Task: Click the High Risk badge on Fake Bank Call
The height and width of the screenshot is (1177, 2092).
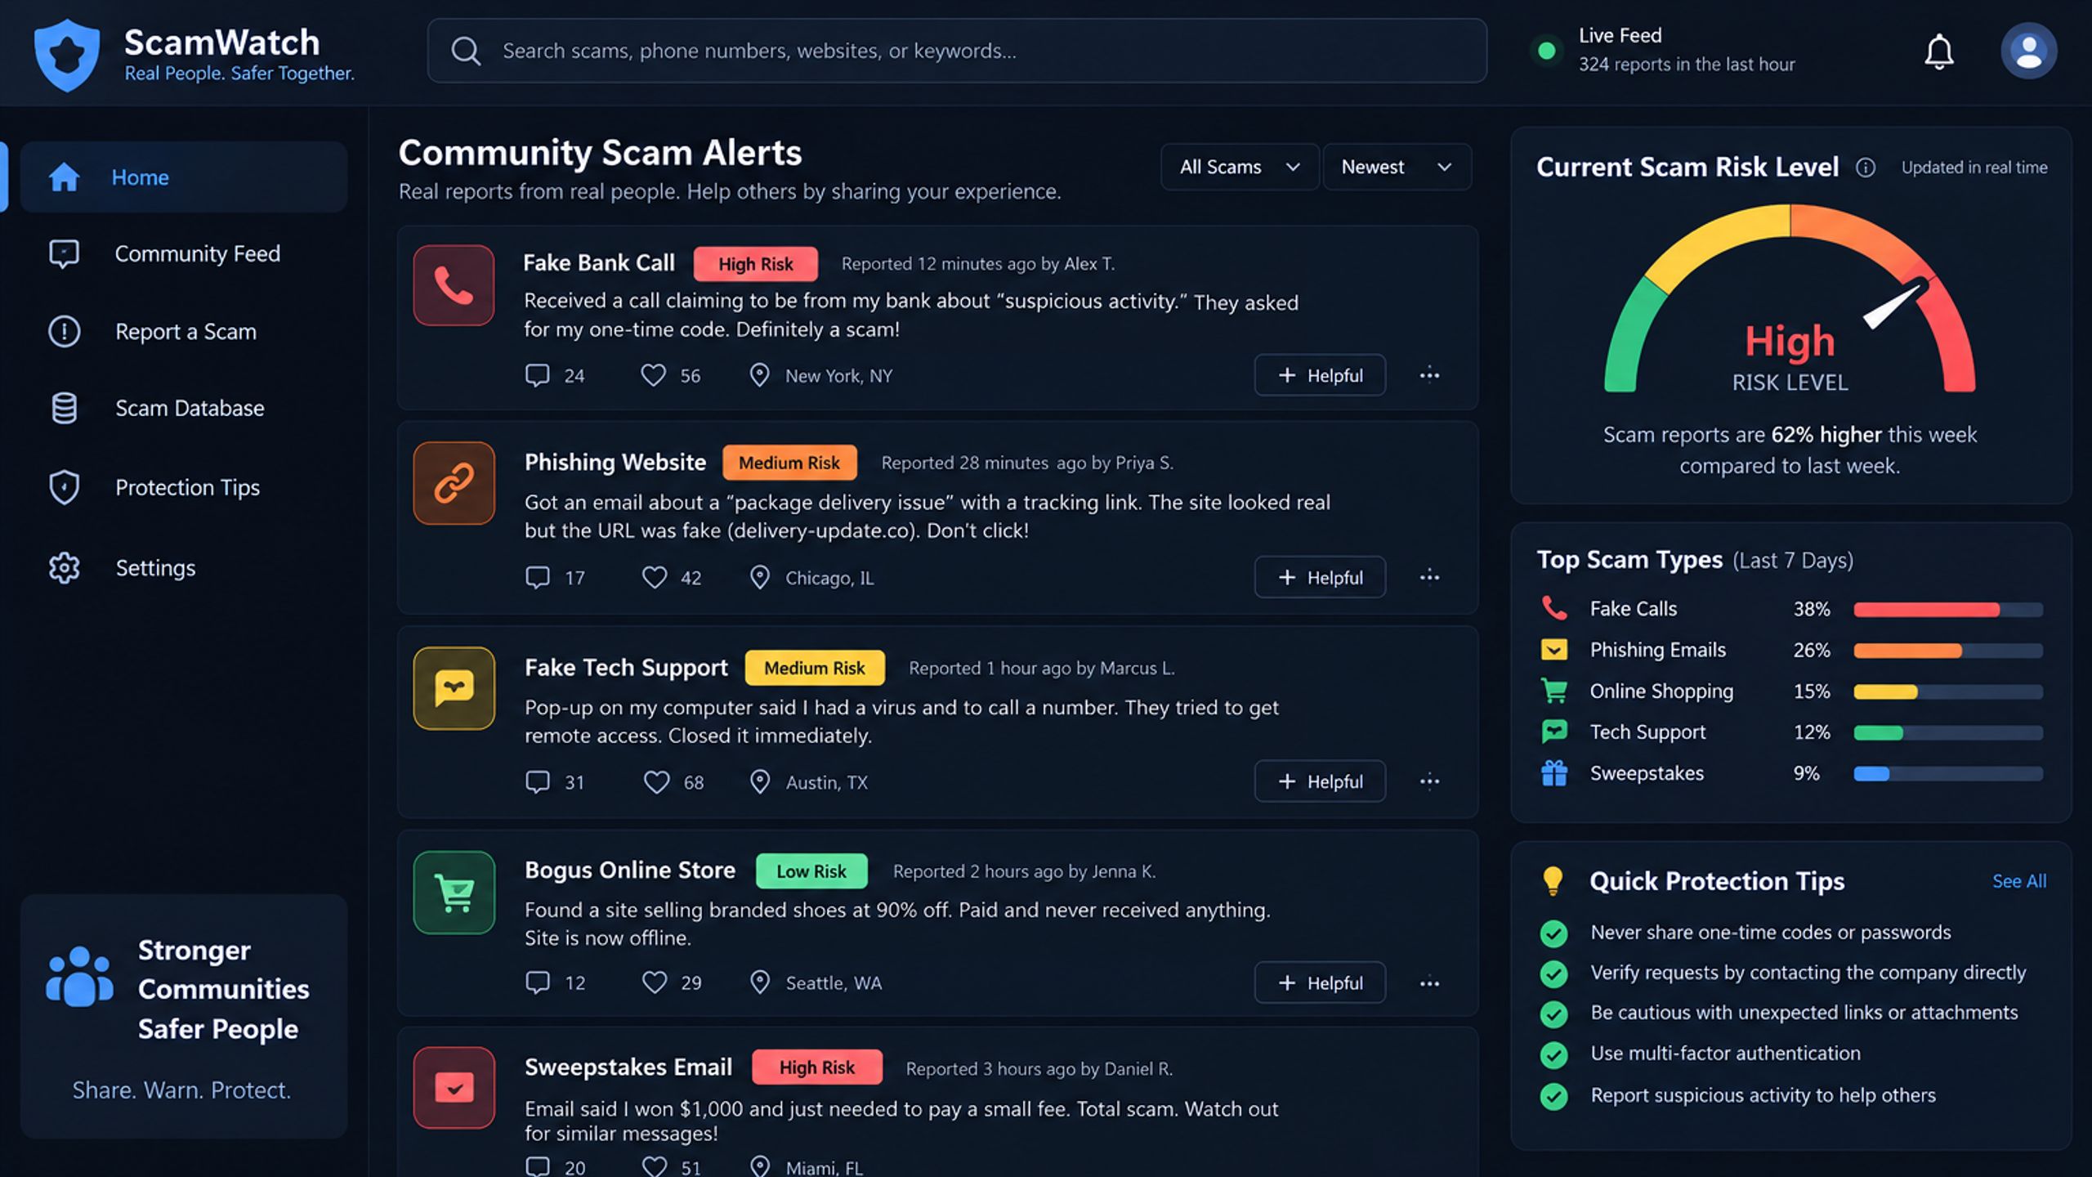Action: [755, 264]
